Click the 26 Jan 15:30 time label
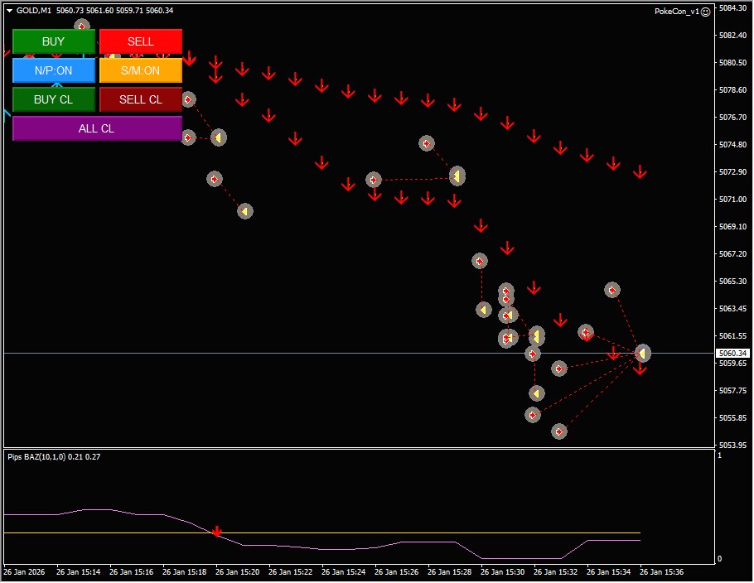The height and width of the screenshot is (583, 754). [x=502, y=572]
